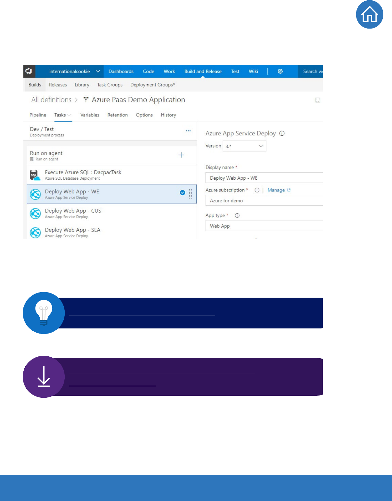
Task: Open the Version 3.* dropdown
Action: [x=244, y=146]
